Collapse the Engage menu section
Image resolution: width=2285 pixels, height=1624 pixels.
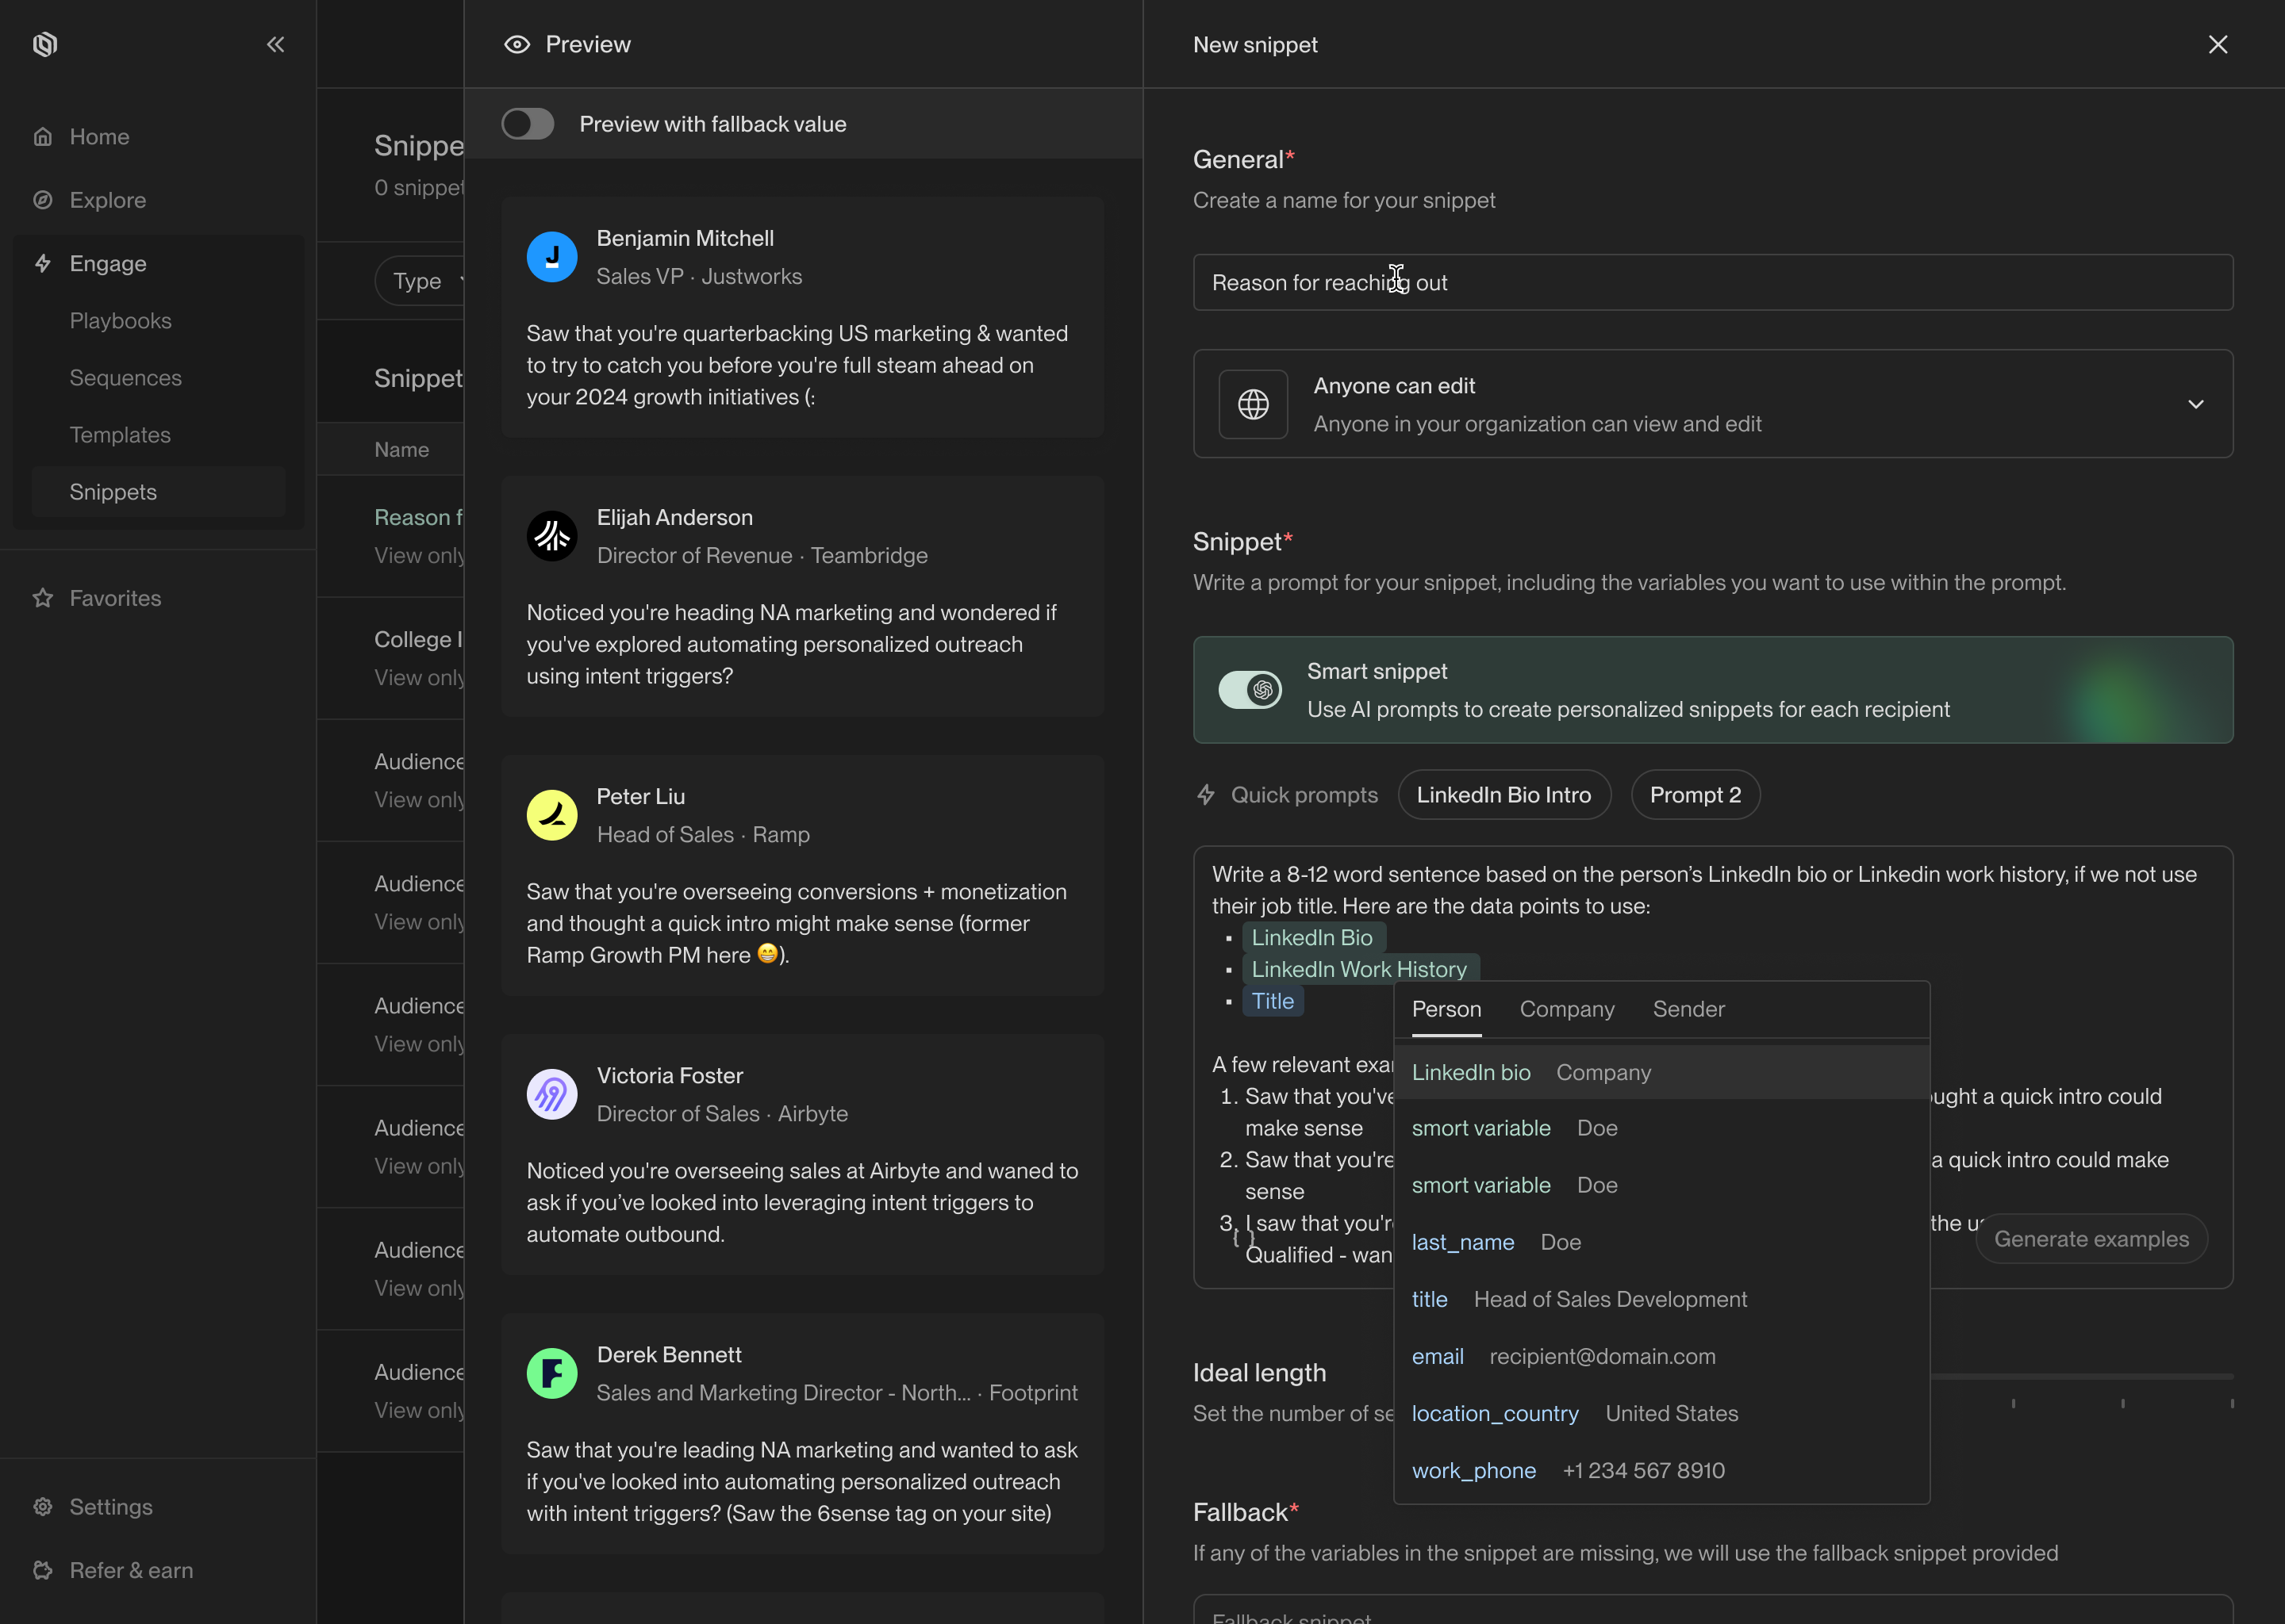click(x=108, y=263)
